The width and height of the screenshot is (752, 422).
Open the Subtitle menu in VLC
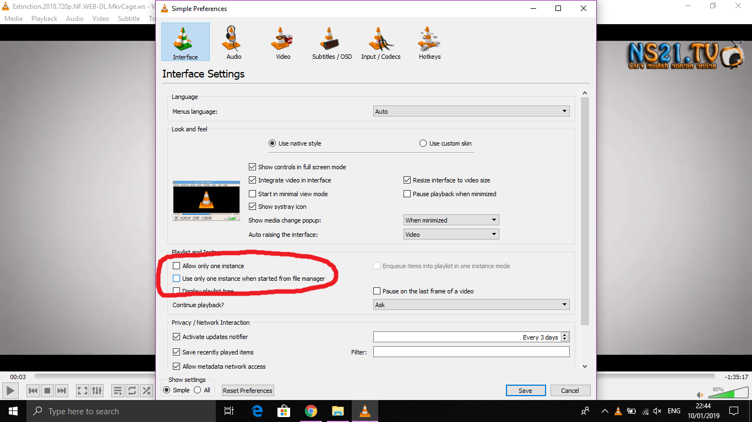pyautogui.click(x=129, y=18)
